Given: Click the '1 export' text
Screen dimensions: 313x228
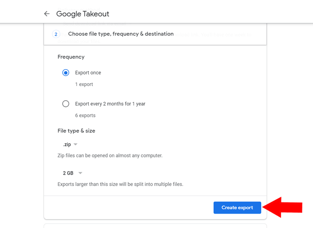Looking at the screenshot, I should pyautogui.click(x=84, y=85).
